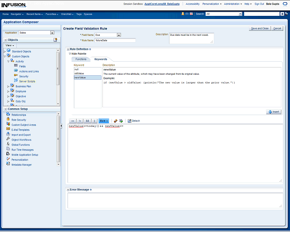Click the Fields icon under Activity

pos(16,66)
